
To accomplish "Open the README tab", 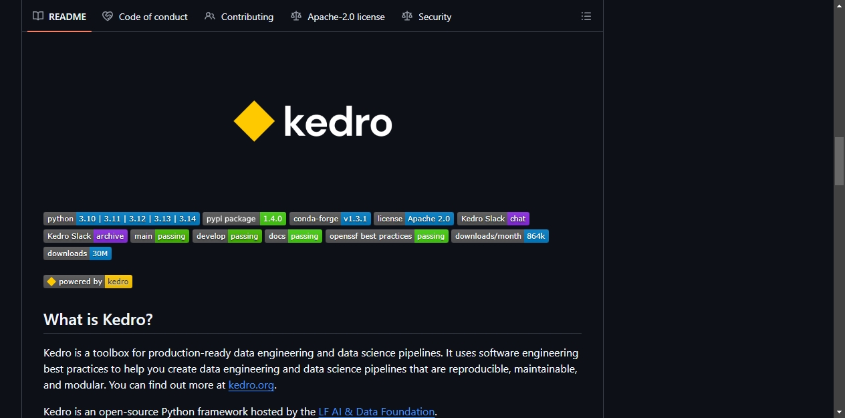I will tap(59, 17).
